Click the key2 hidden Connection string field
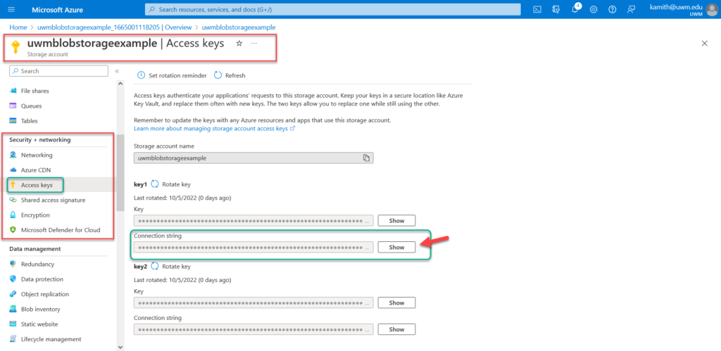The height and width of the screenshot is (351, 721). [x=253, y=329]
